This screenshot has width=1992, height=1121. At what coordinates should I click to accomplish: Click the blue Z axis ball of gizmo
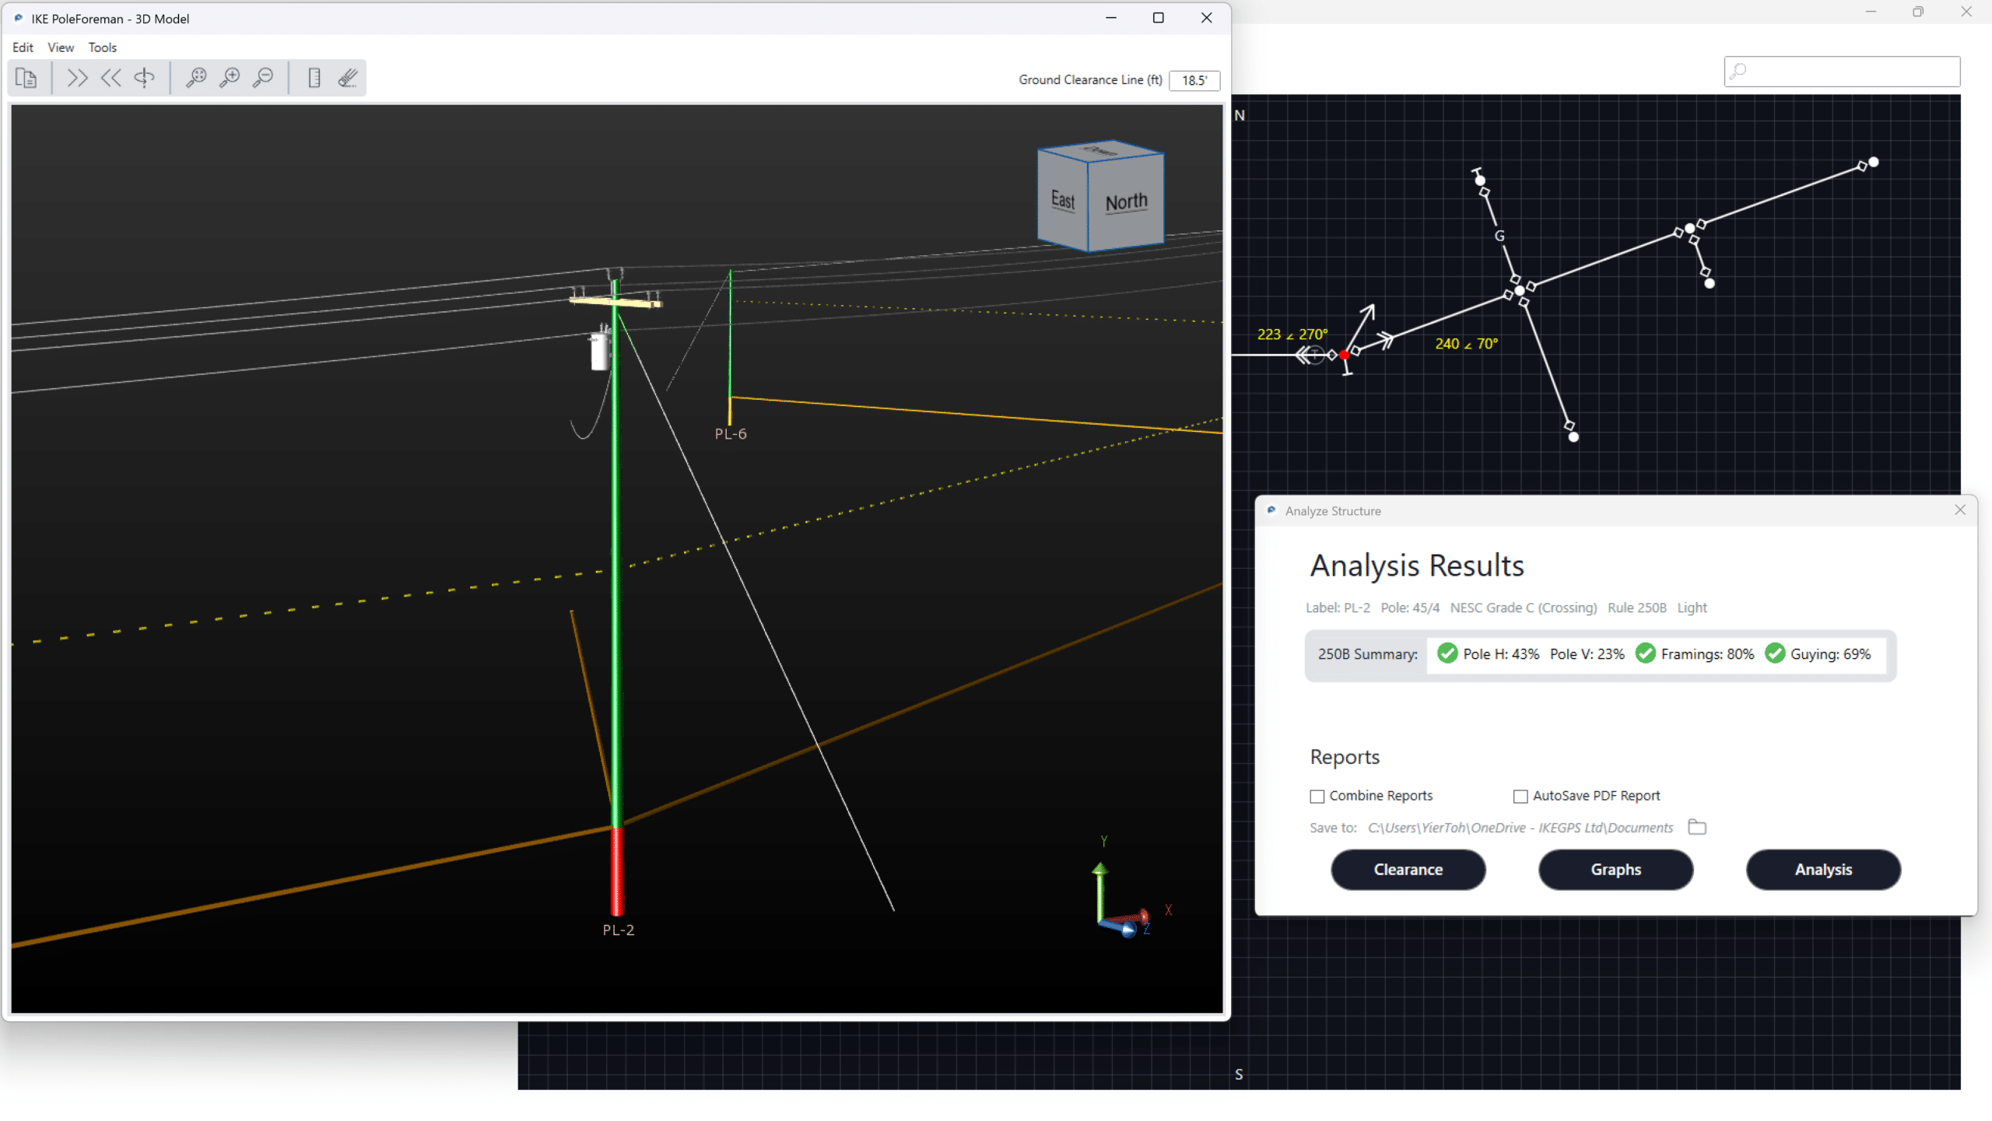(1128, 930)
